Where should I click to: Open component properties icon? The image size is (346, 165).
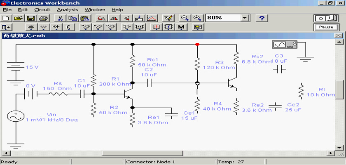point(168,18)
